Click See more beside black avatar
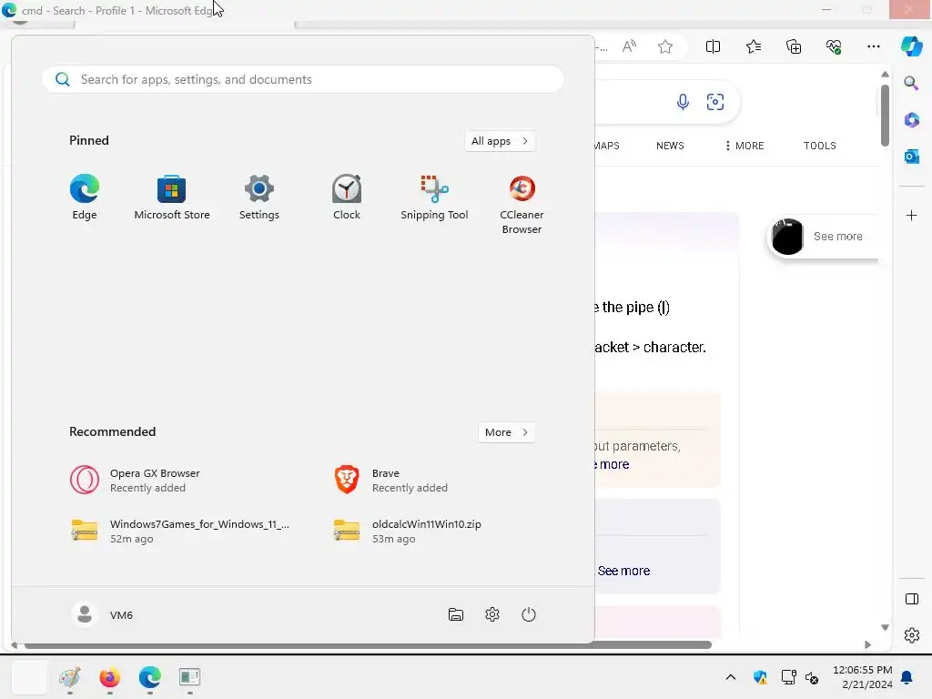Viewport: 932px width, 699px height. (x=837, y=236)
